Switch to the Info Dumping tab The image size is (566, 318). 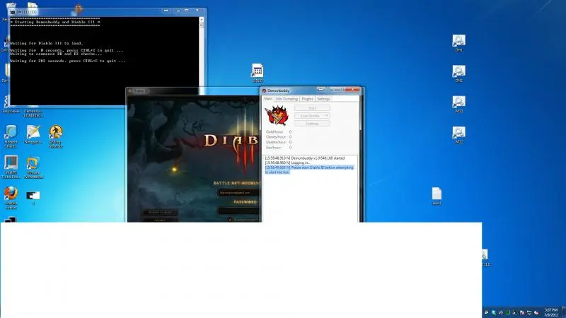click(x=287, y=99)
